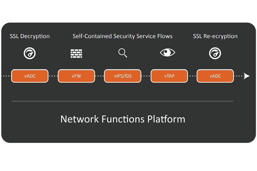Click the gauge icon under SSL Decryption
This screenshot has height=171, width=257.
tap(30, 53)
